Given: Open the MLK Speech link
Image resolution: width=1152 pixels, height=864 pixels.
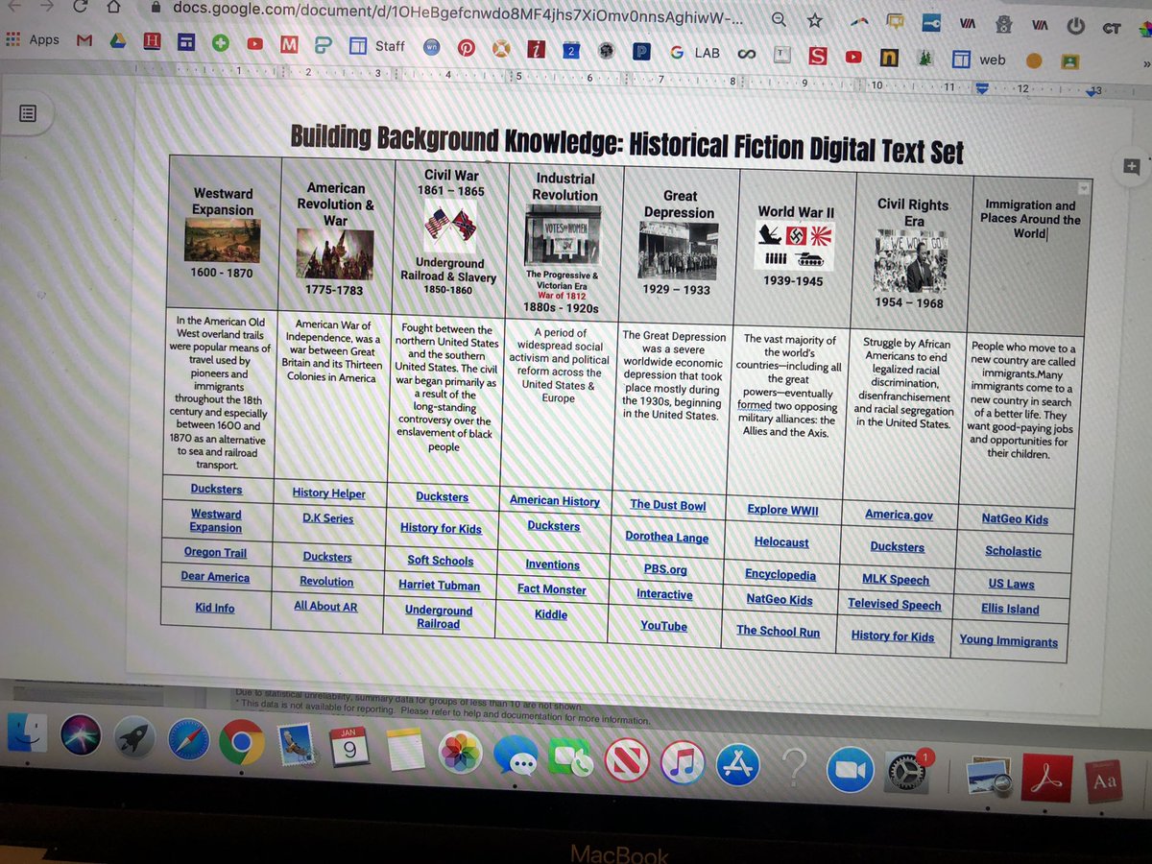Looking at the screenshot, I should click(x=896, y=580).
